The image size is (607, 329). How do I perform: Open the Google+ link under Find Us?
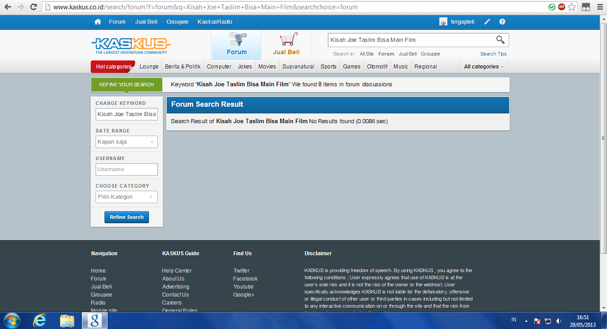[244, 295]
